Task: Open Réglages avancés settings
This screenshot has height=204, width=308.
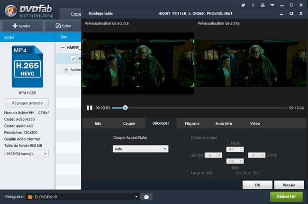Action: (x=27, y=103)
